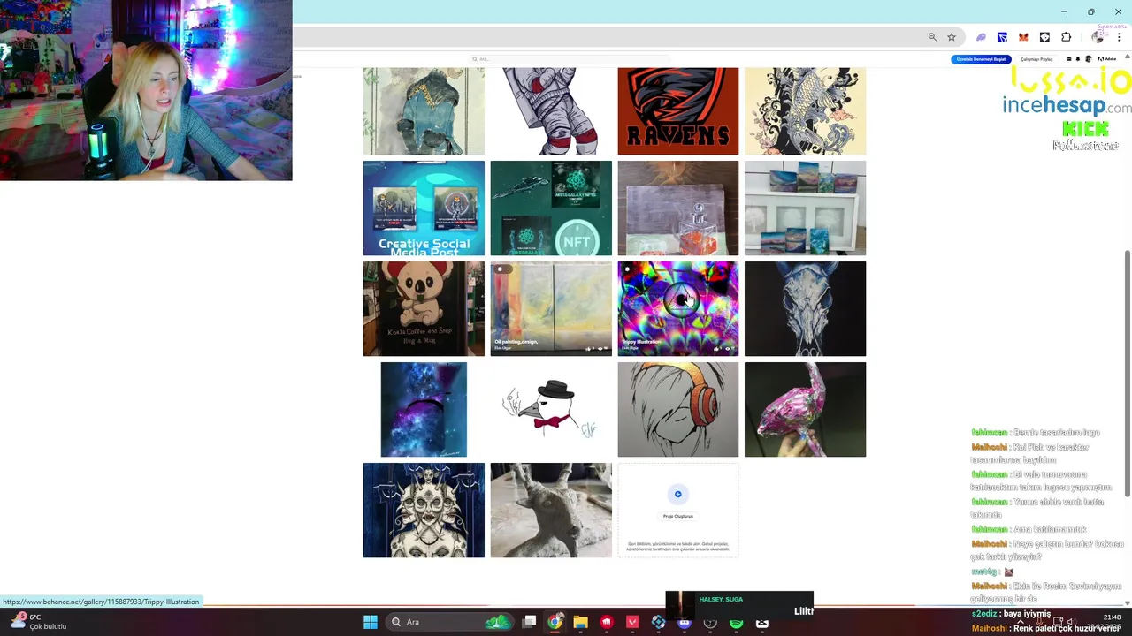Click the plus icon to create project
Image resolution: width=1132 pixels, height=636 pixels.
(x=677, y=494)
